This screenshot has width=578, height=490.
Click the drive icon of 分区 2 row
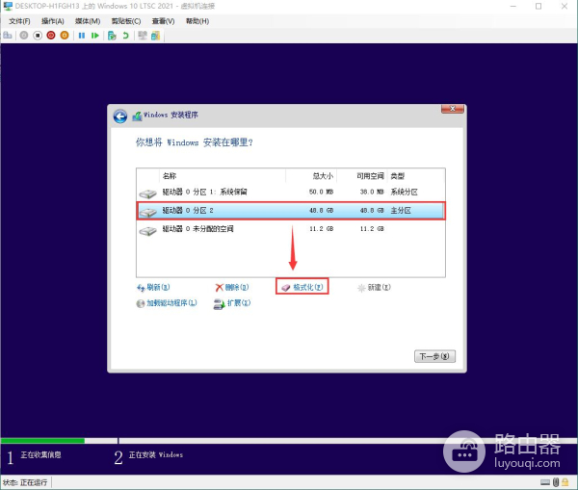coord(147,212)
